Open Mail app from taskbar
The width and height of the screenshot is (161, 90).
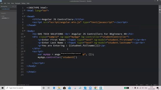pyautogui.click(x=70, y=88)
